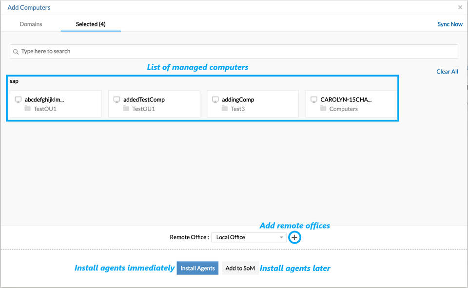Click the plus icon to add remote offices
Image resolution: width=468 pixels, height=288 pixels.
coord(294,237)
